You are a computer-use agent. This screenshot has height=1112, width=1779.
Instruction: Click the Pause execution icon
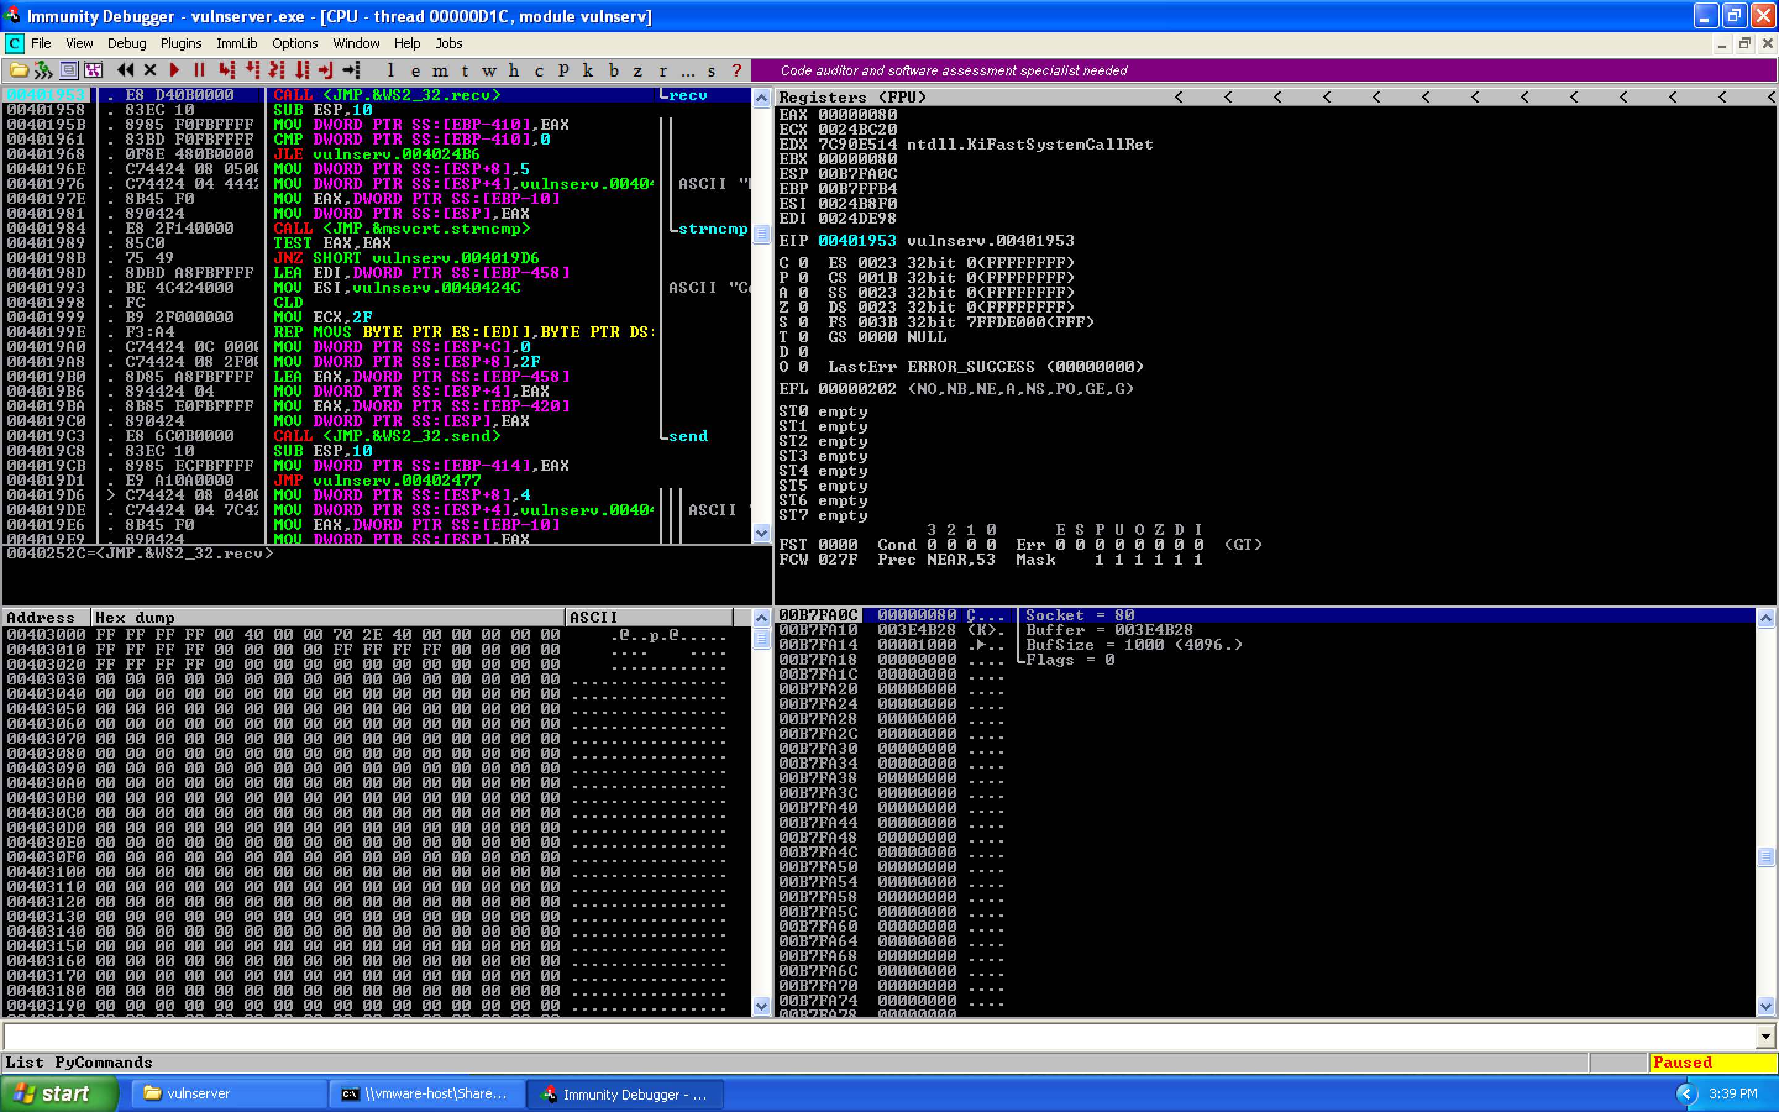click(x=198, y=70)
